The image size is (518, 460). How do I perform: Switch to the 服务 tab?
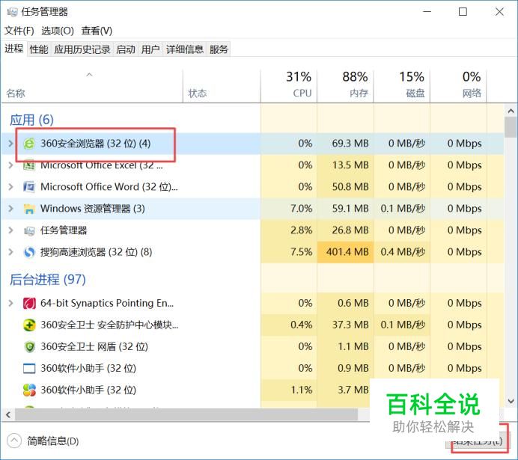[219, 49]
